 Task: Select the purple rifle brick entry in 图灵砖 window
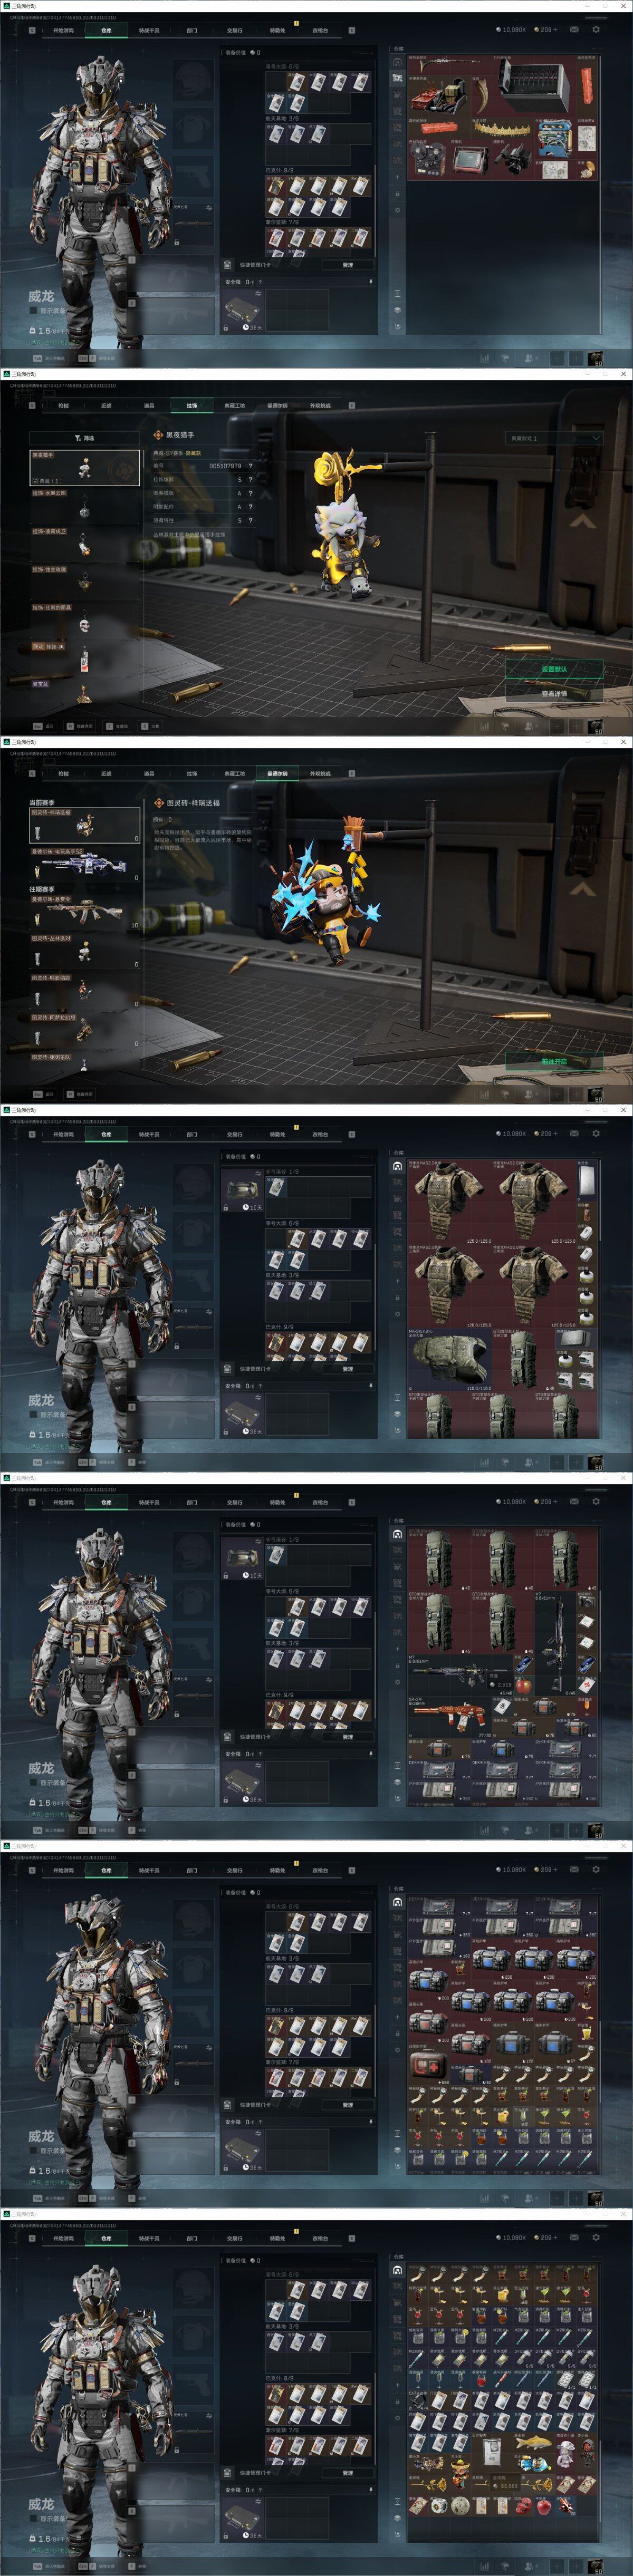(x=84, y=866)
